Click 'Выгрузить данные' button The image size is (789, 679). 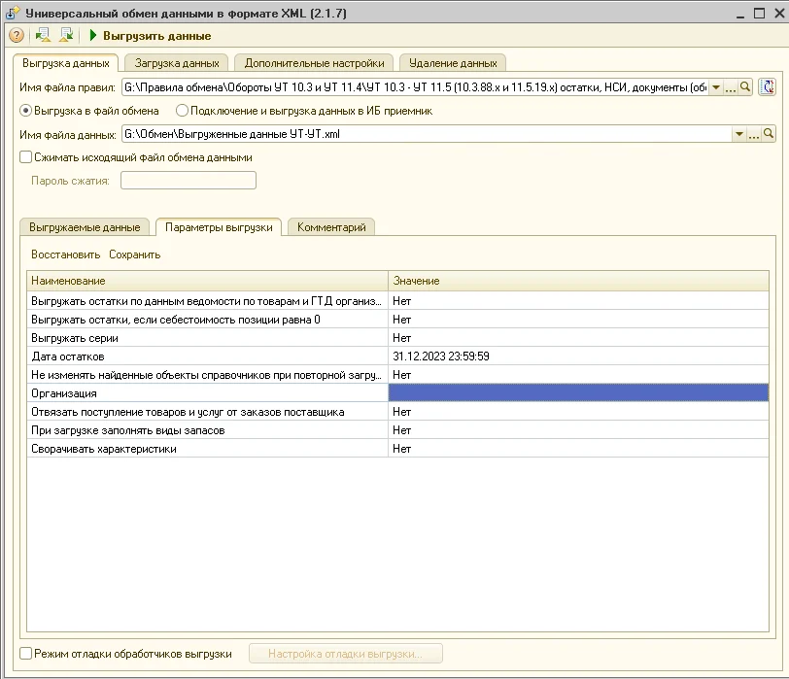(150, 36)
